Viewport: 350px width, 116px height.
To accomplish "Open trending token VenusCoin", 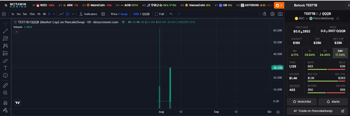I will [195, 5].
